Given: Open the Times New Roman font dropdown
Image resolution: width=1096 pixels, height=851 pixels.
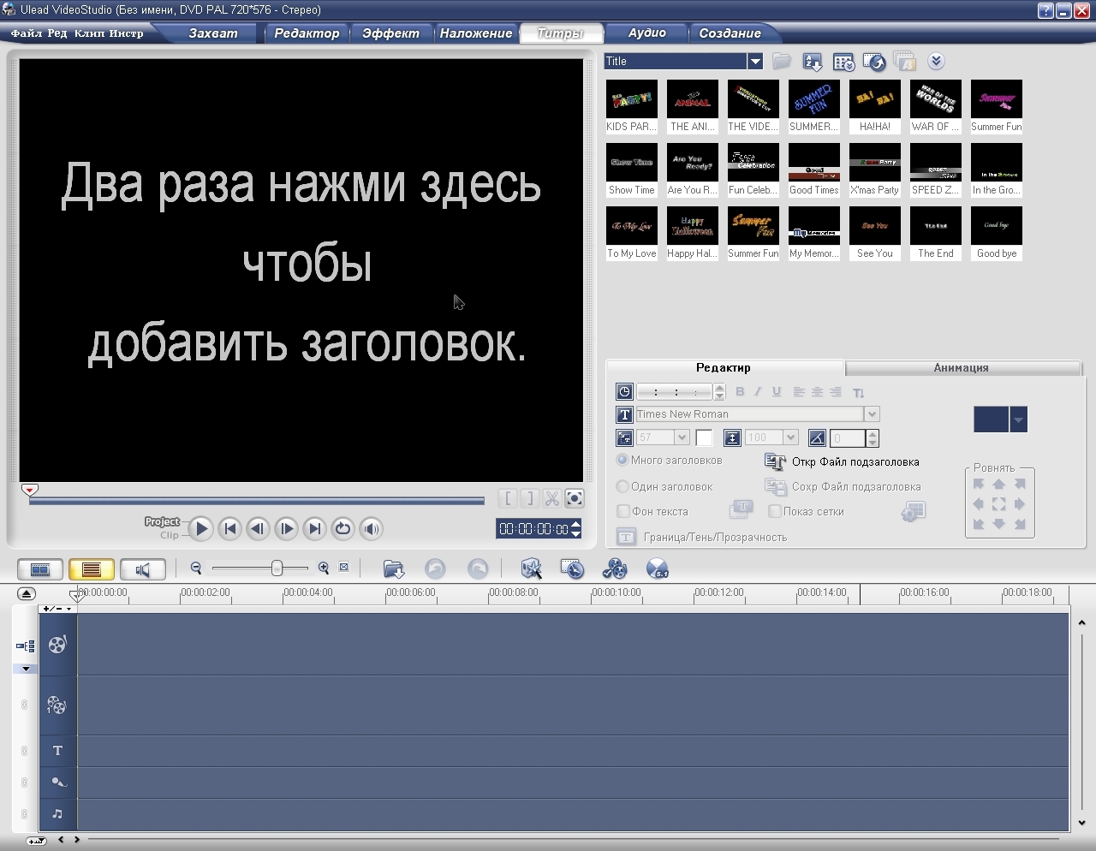Looking at the screenshot, I should coord(872,414).
